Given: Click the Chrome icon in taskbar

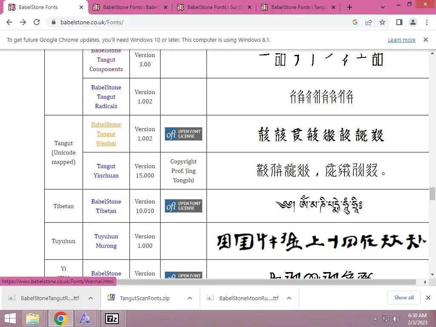Looking at the screenshot, I should tap(61, 318).
